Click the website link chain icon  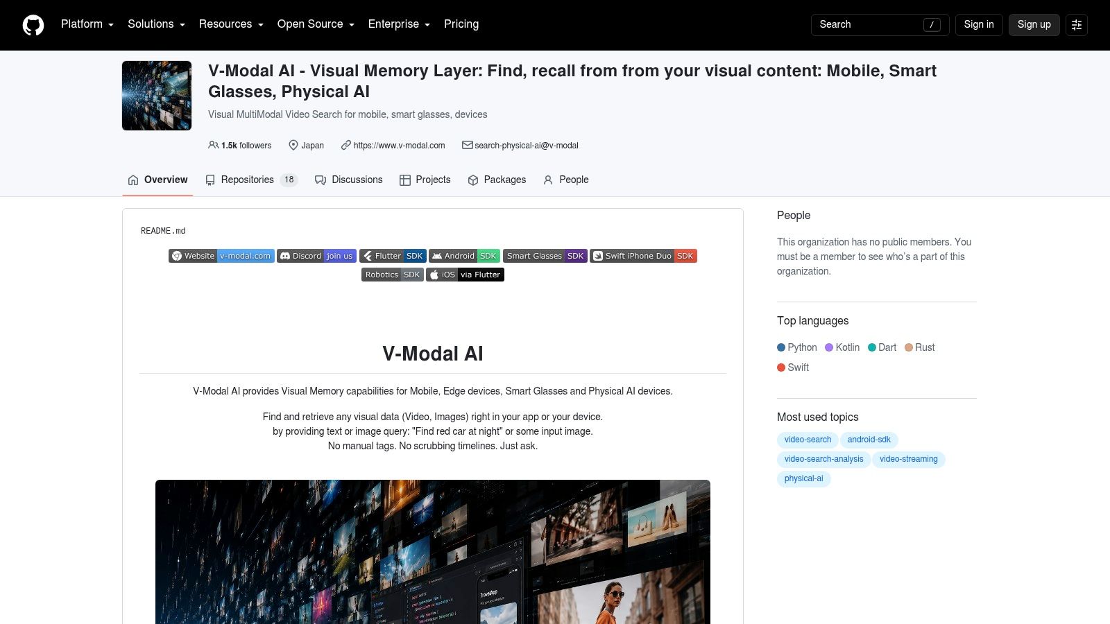tap(345, 145)
